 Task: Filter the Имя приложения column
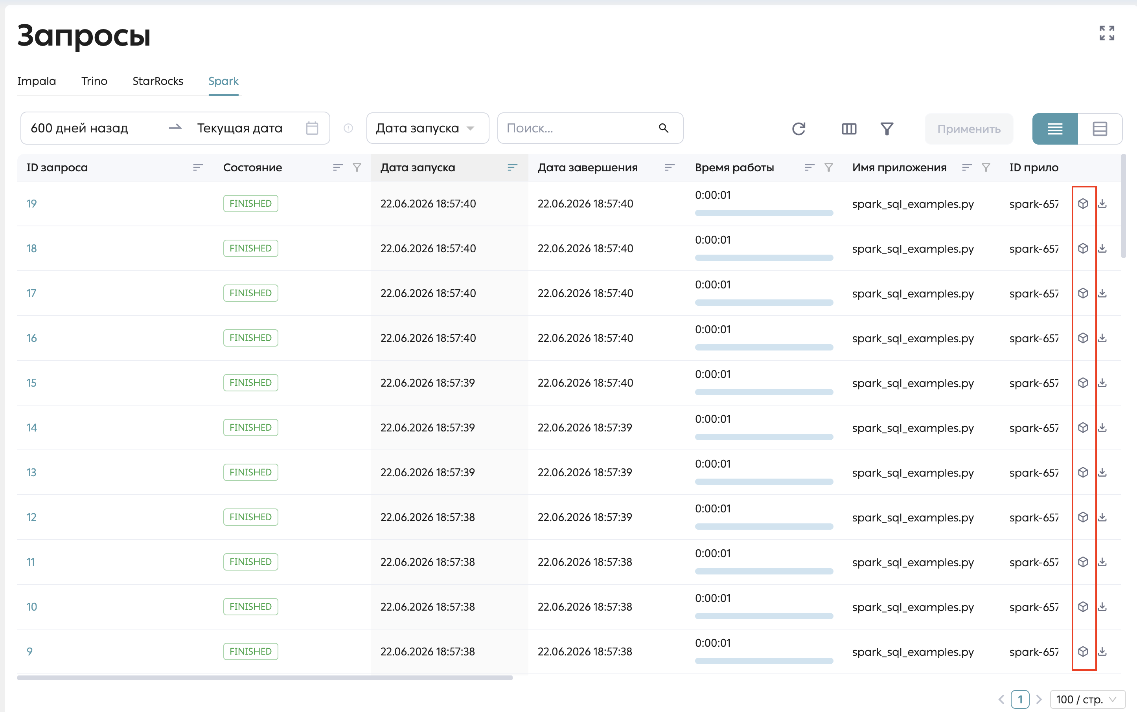[x=986, y=168]
